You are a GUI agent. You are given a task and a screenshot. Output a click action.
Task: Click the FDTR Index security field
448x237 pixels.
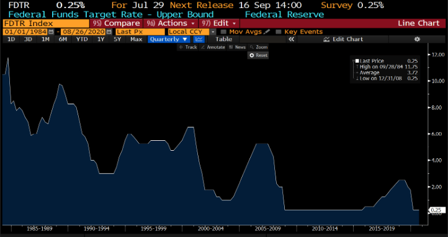click(x=46, y=24)
